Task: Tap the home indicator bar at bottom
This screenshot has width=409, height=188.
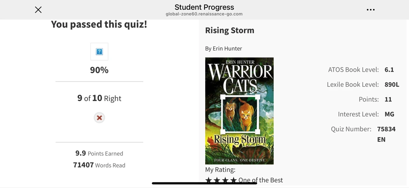Action: pos(204,183)
